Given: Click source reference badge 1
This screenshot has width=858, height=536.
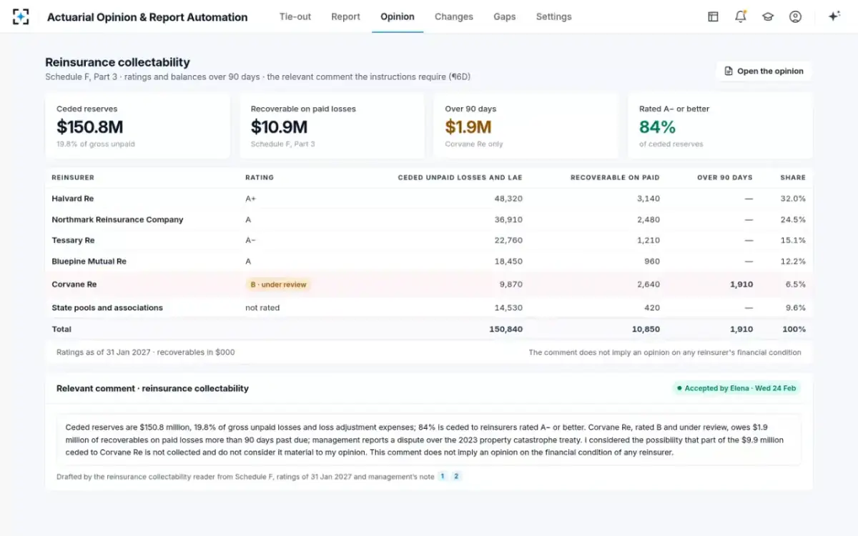Looking at the screenshot, I should click(443, 476).
